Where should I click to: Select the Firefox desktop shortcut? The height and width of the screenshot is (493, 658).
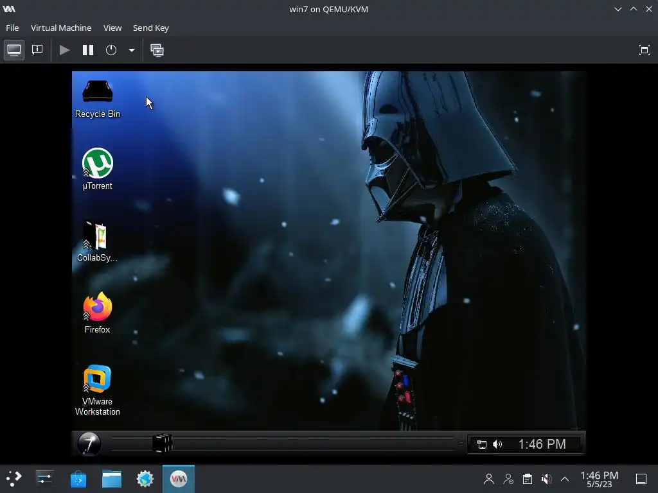(98, 313)
